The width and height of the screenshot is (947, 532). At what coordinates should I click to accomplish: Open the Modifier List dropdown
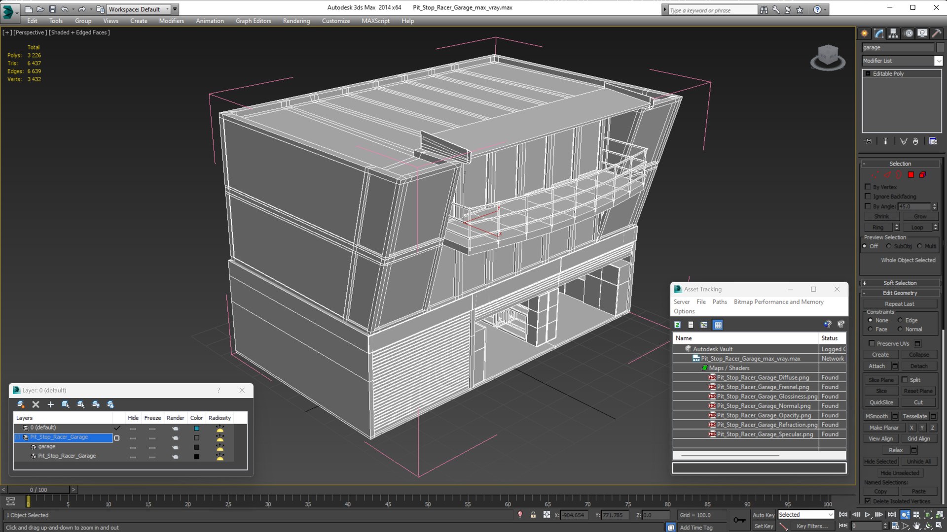[938, 61]
